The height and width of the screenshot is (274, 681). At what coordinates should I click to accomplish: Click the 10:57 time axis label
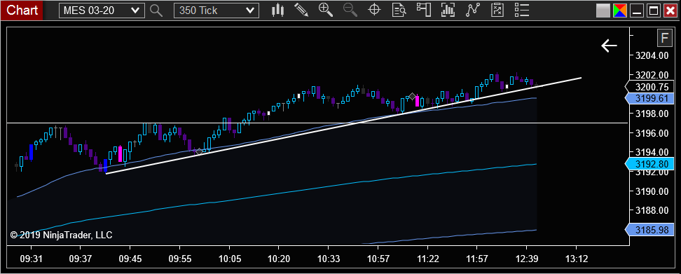tap(378, 259)
